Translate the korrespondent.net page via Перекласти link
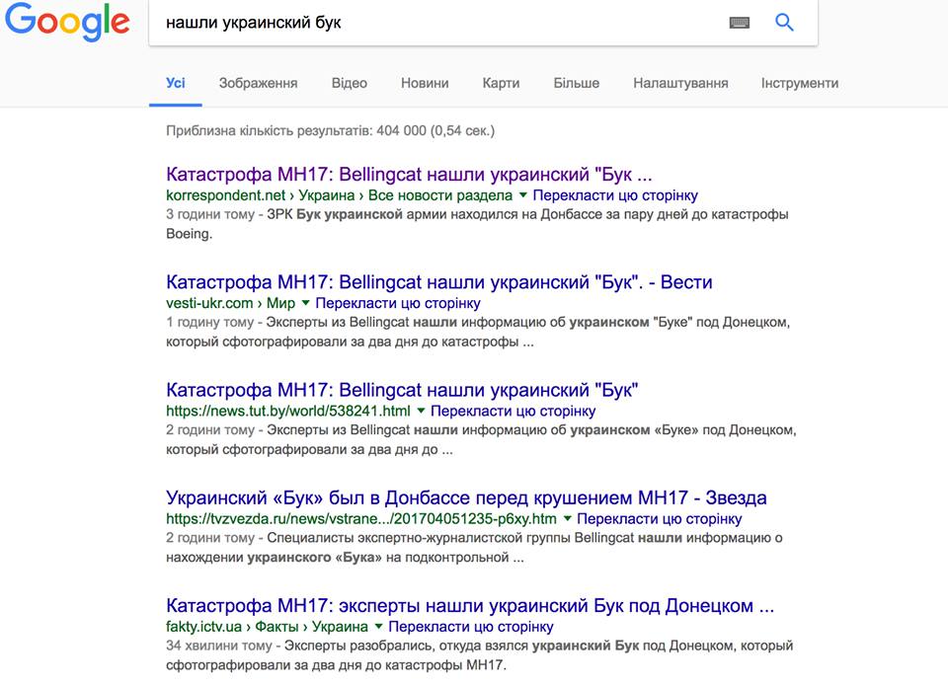The width and height of the screenshot is (948, 685). pyautogui.click(x=615, y=195)
